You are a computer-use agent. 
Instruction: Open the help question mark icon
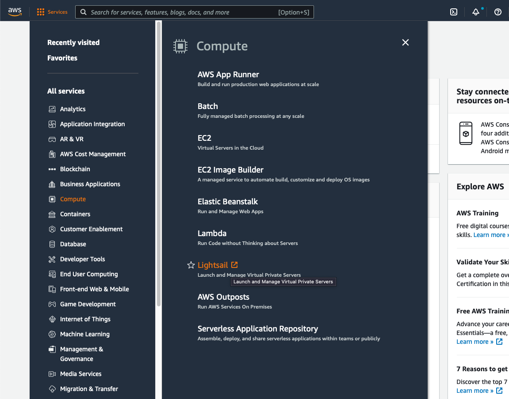click(498, 12)
